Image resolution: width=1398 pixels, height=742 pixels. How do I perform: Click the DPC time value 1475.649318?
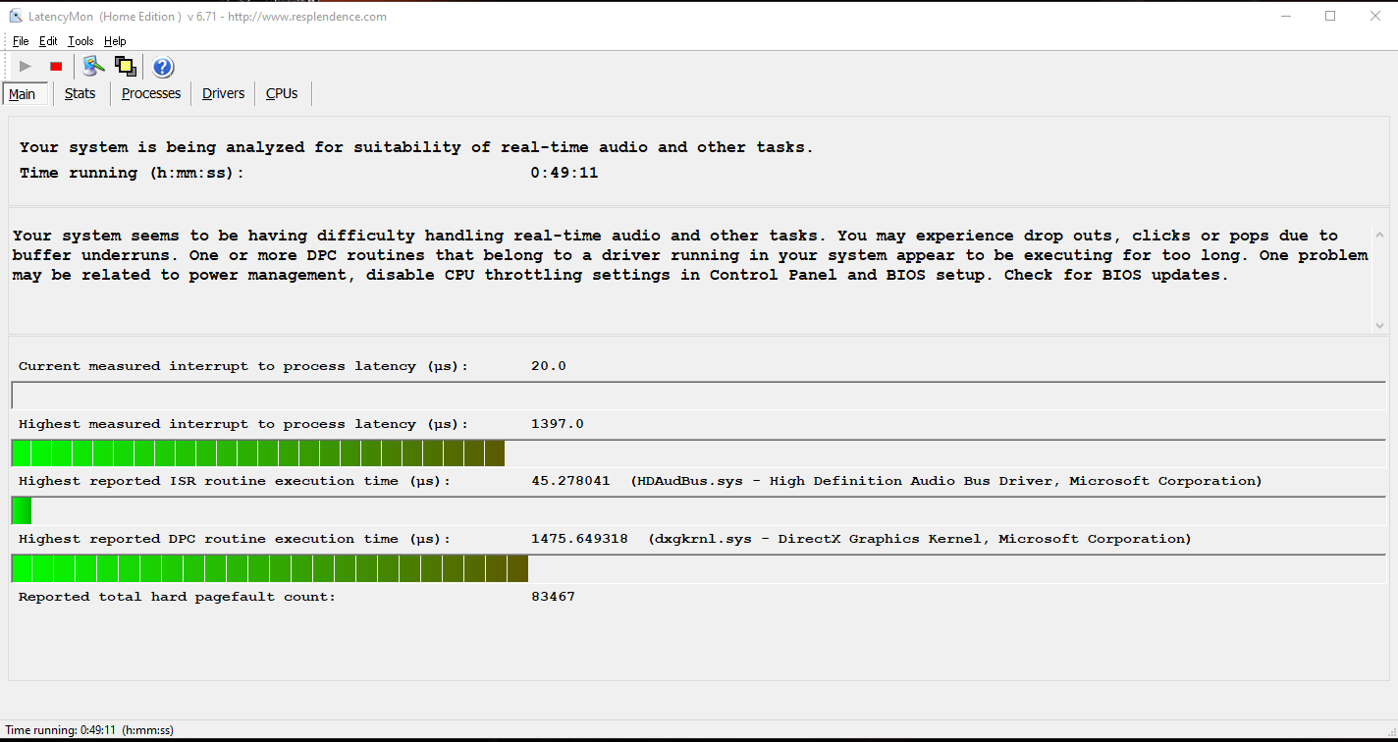579,539
